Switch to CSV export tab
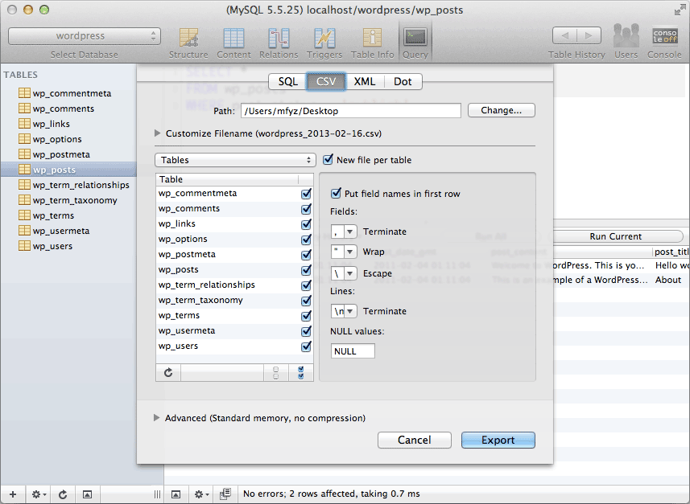Screen dimensions: 690x504 [326, 81]
